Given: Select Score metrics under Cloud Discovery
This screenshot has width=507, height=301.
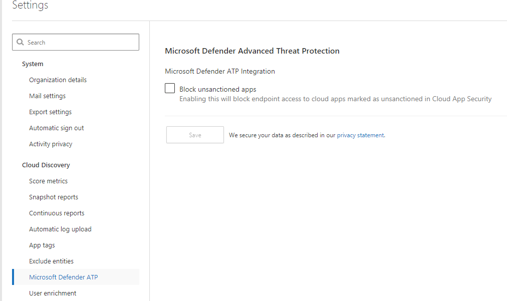Looking at the screenshot, I should pyautogui.click(x=48, y=181).
